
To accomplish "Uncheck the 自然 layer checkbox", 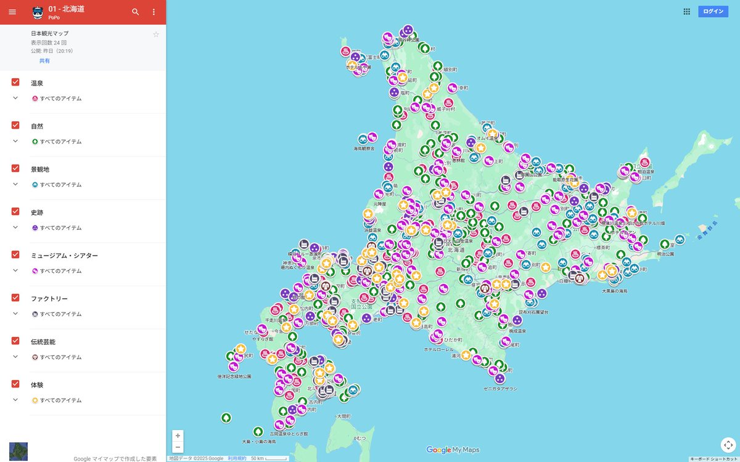I will [x=15, y=126].
